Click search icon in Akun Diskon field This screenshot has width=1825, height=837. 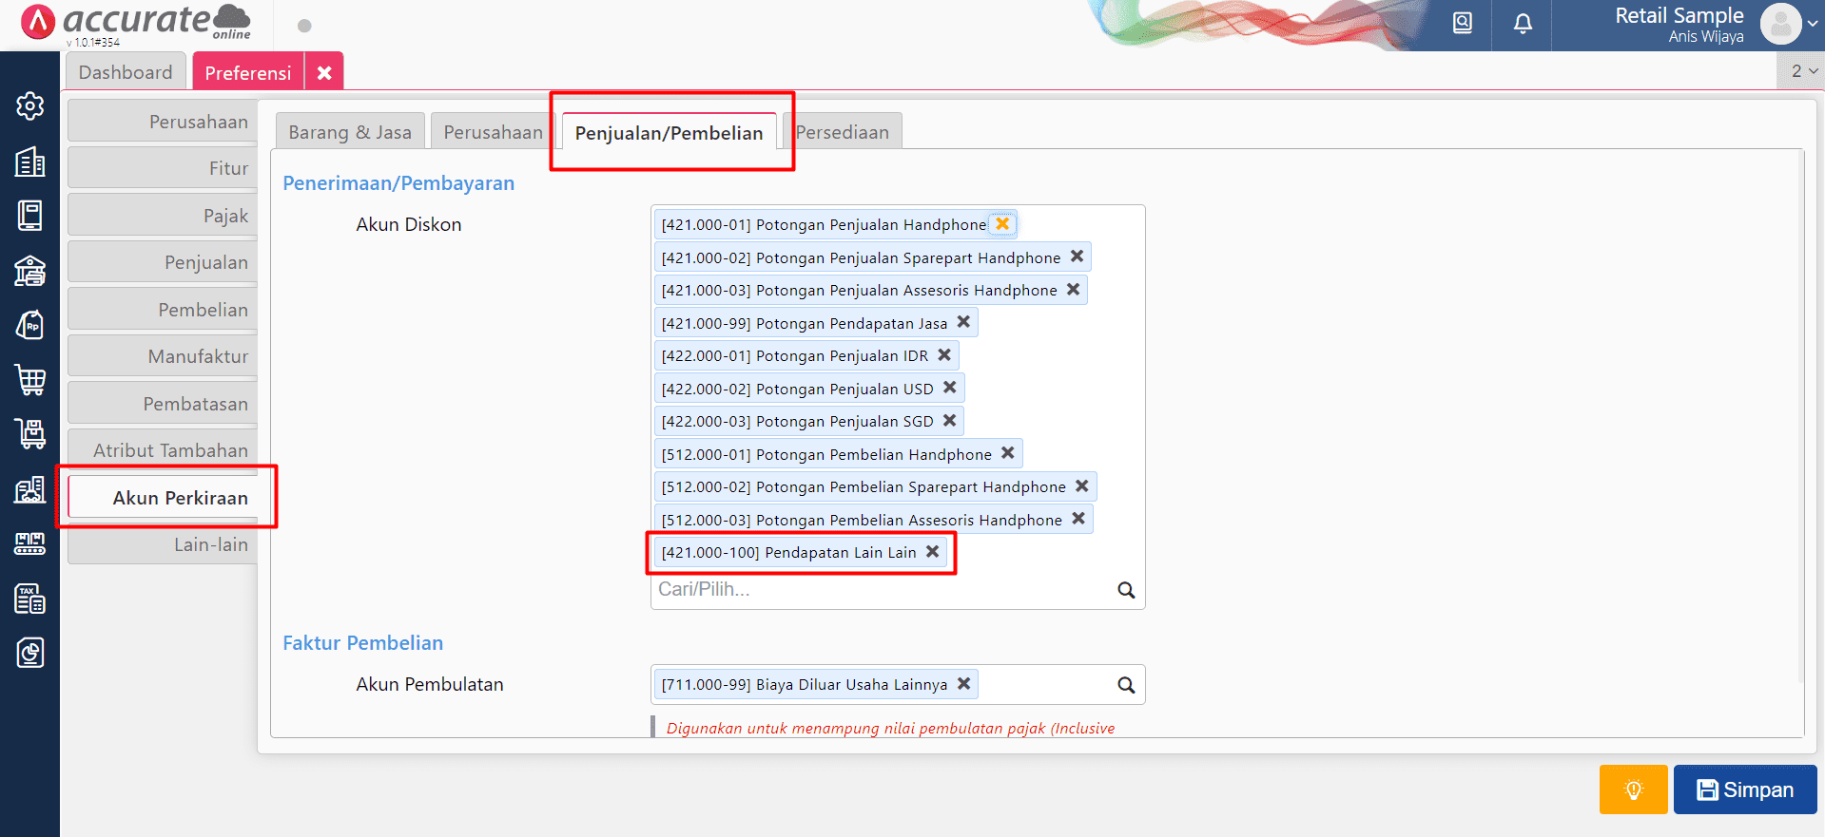pos(1126,590)
